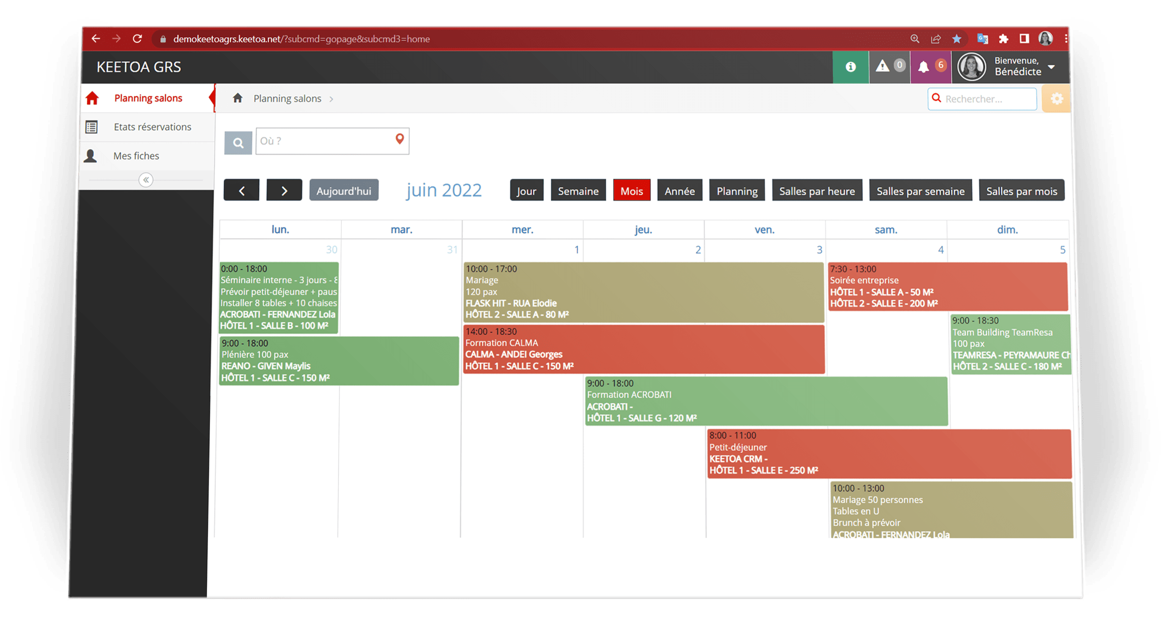The width and height of the screenshot is (1162, 627).
Task: Click the orange settings gear icon
Action: pos(1056,99)
